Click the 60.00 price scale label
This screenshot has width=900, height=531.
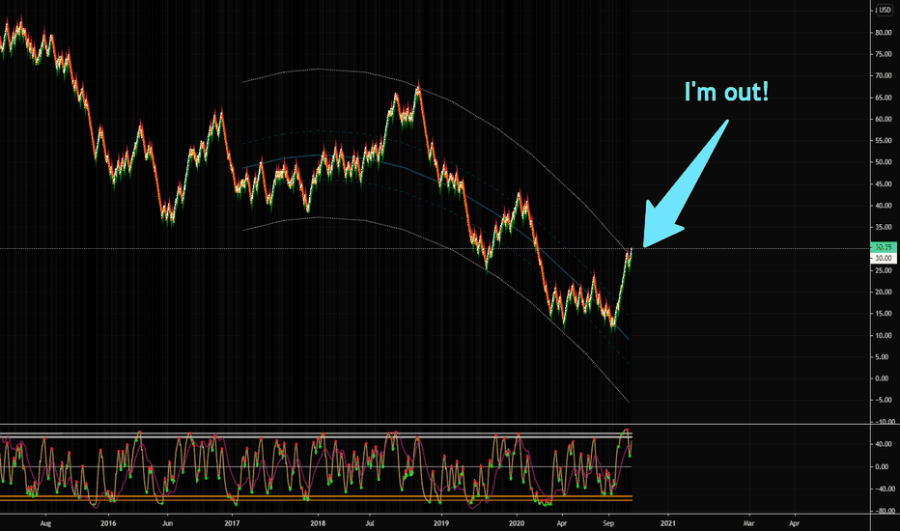point(884,119)
